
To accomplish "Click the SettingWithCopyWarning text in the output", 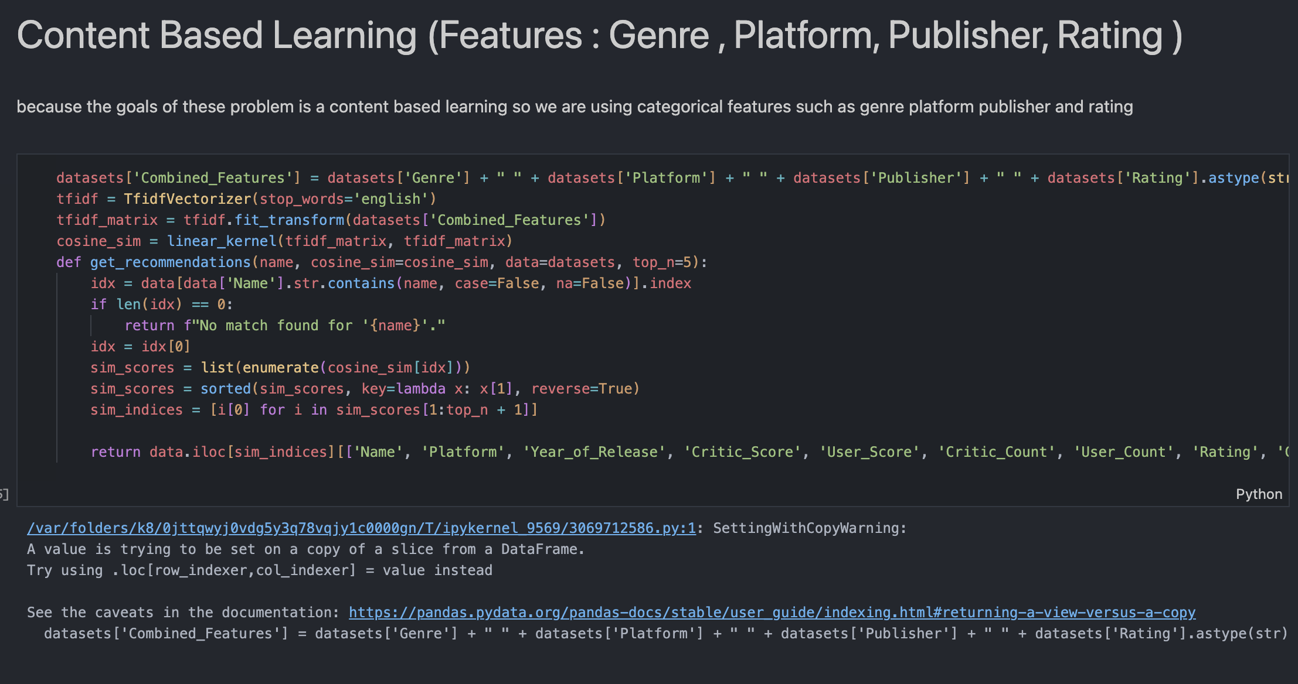I will (810, 528).
